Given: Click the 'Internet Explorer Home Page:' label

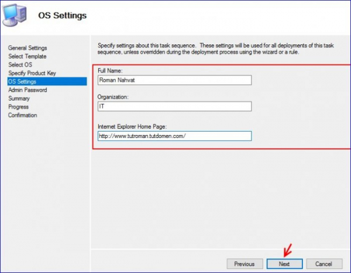Looking at the screenshot, I should click(132, 127).
